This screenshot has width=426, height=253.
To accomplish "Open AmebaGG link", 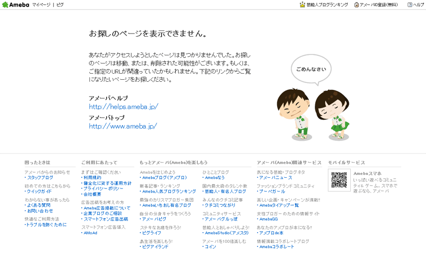I will click(x=269, y=219).
